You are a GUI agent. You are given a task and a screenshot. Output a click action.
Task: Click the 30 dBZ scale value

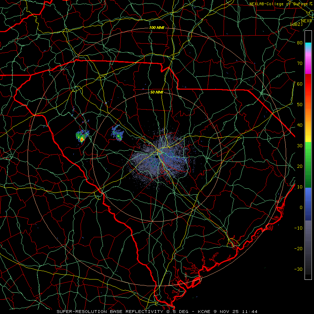click(300, 146)
